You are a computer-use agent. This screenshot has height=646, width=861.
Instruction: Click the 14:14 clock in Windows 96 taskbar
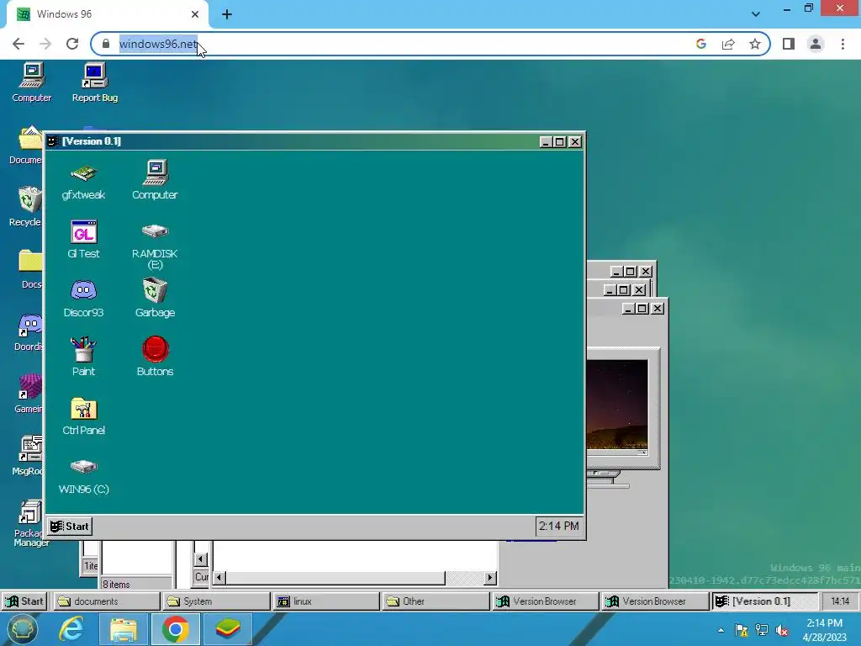tap(840, 601)
